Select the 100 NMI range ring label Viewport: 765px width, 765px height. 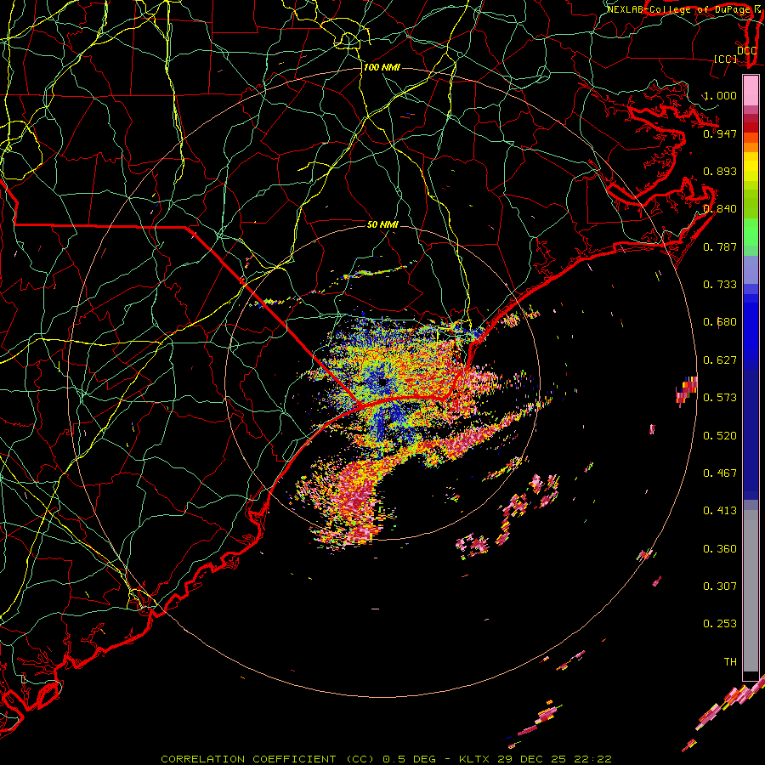click(382, 67)
